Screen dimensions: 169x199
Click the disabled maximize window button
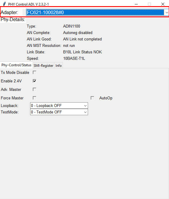coord(149,4)
